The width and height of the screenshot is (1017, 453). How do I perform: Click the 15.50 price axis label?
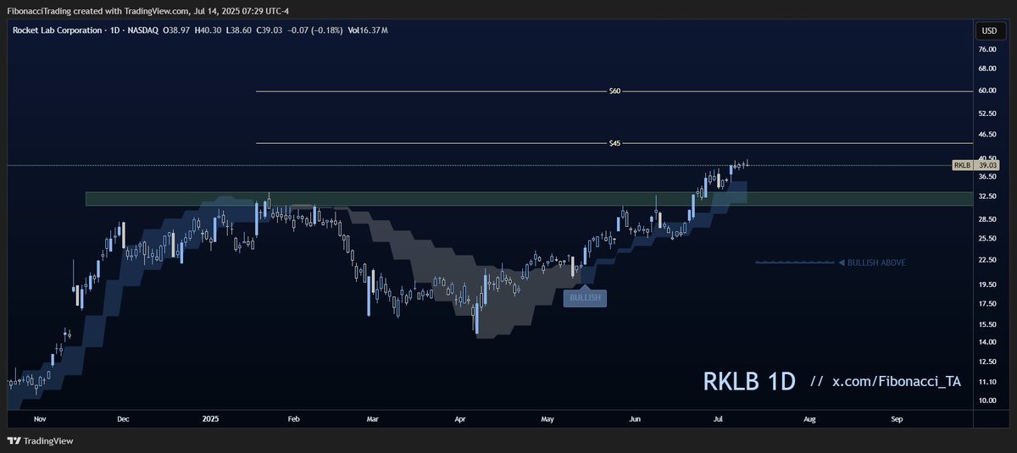(987, 324)
